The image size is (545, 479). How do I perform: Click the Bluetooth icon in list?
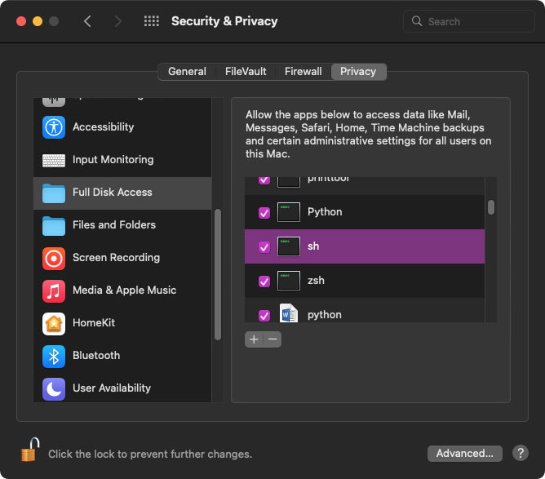[54, 356]
